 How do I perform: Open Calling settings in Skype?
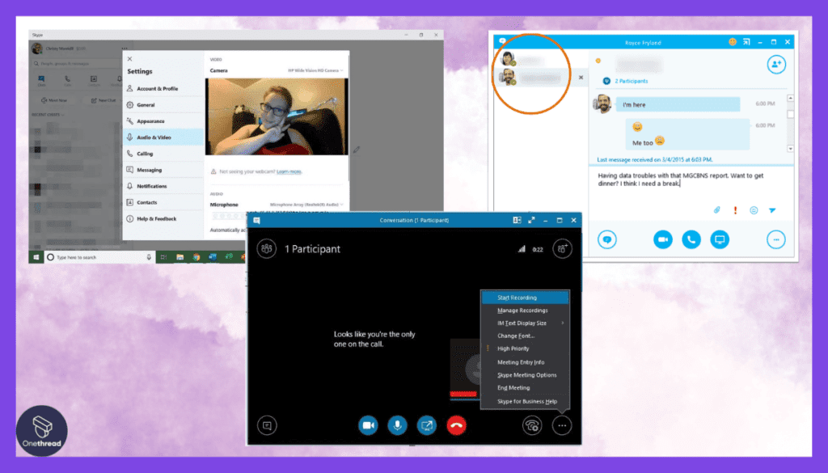(x=163, y=154)
